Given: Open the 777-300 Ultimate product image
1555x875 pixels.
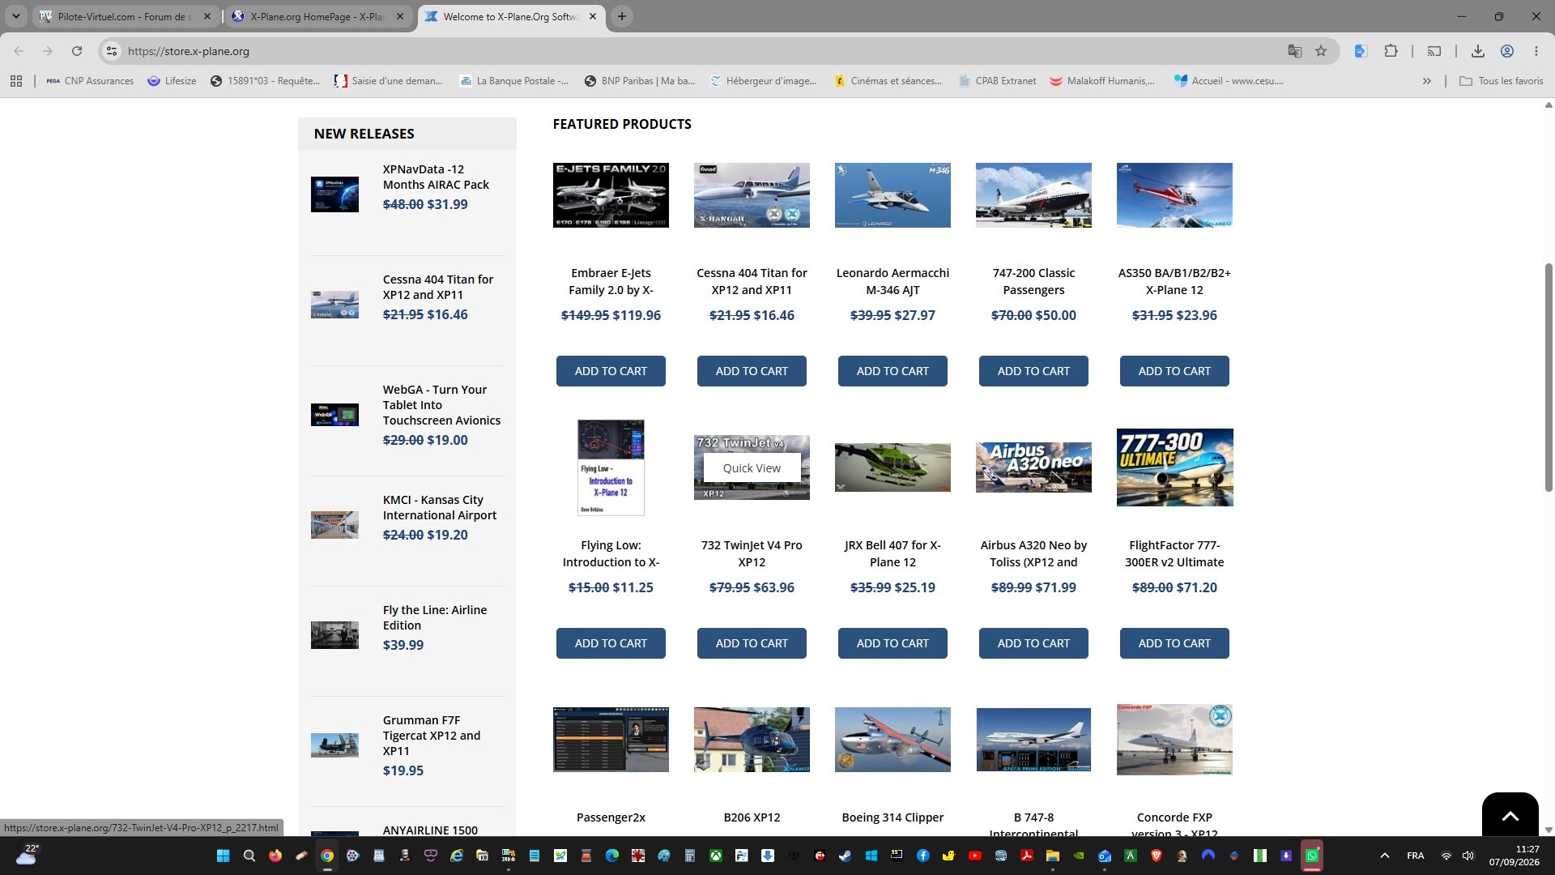Looking at the screenshot, I should coord(1174,467).
